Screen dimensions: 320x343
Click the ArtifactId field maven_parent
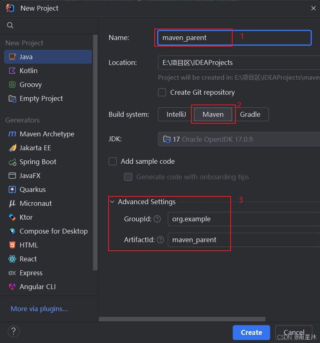[244, 240]
